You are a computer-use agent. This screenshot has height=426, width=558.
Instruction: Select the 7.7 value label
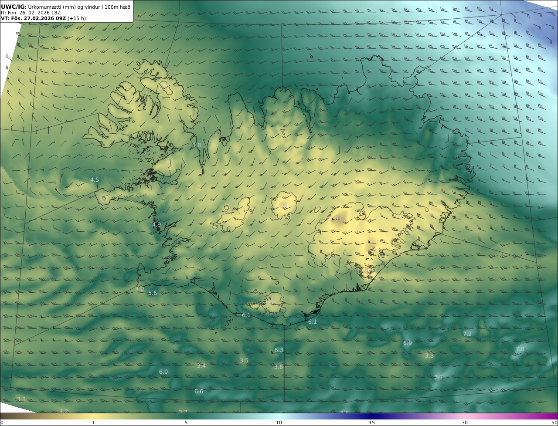[x=439, y=378]
